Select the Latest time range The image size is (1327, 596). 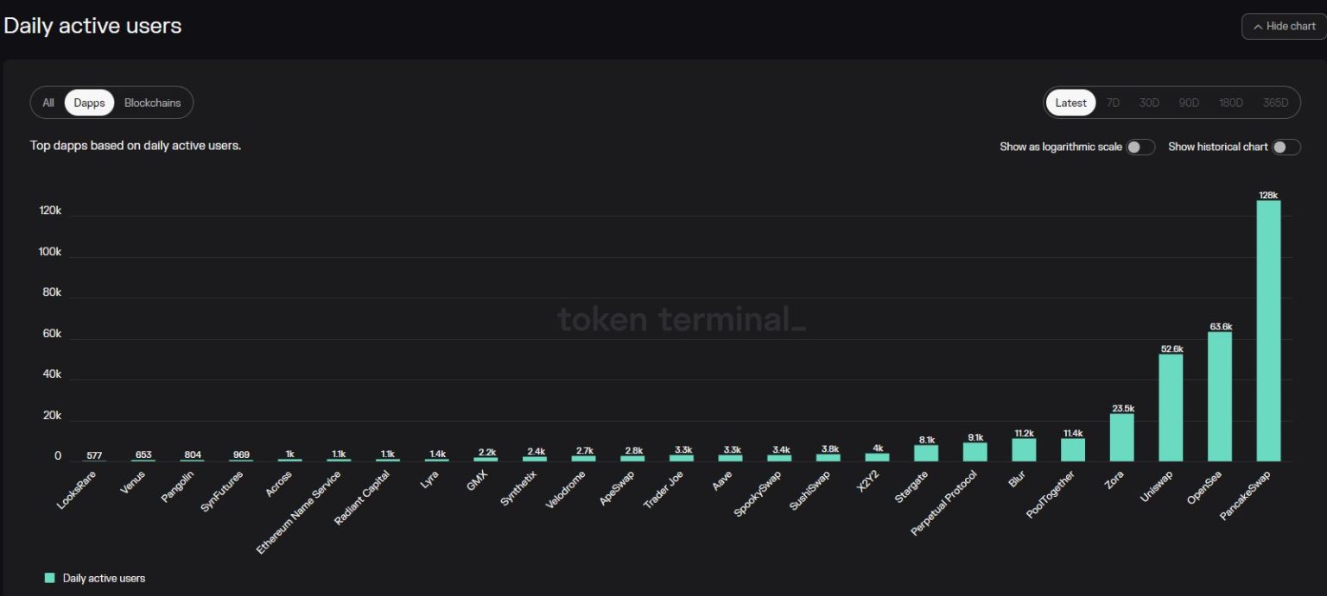tap(1071, 103)
